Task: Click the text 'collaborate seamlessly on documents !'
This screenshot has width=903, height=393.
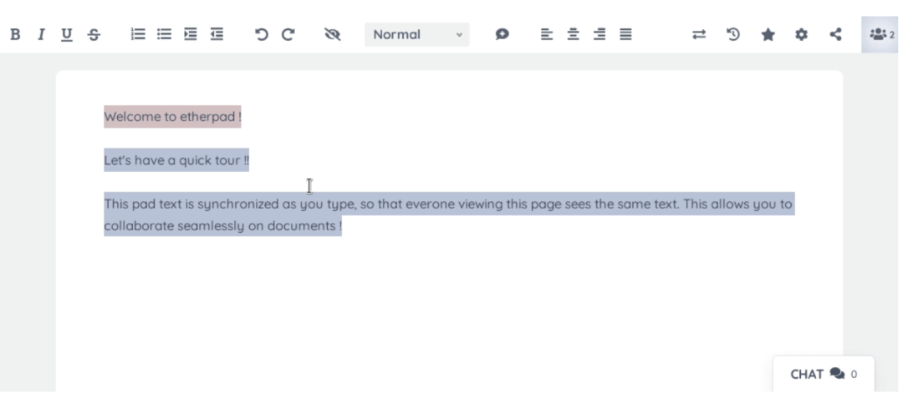Action: [223, 226]
